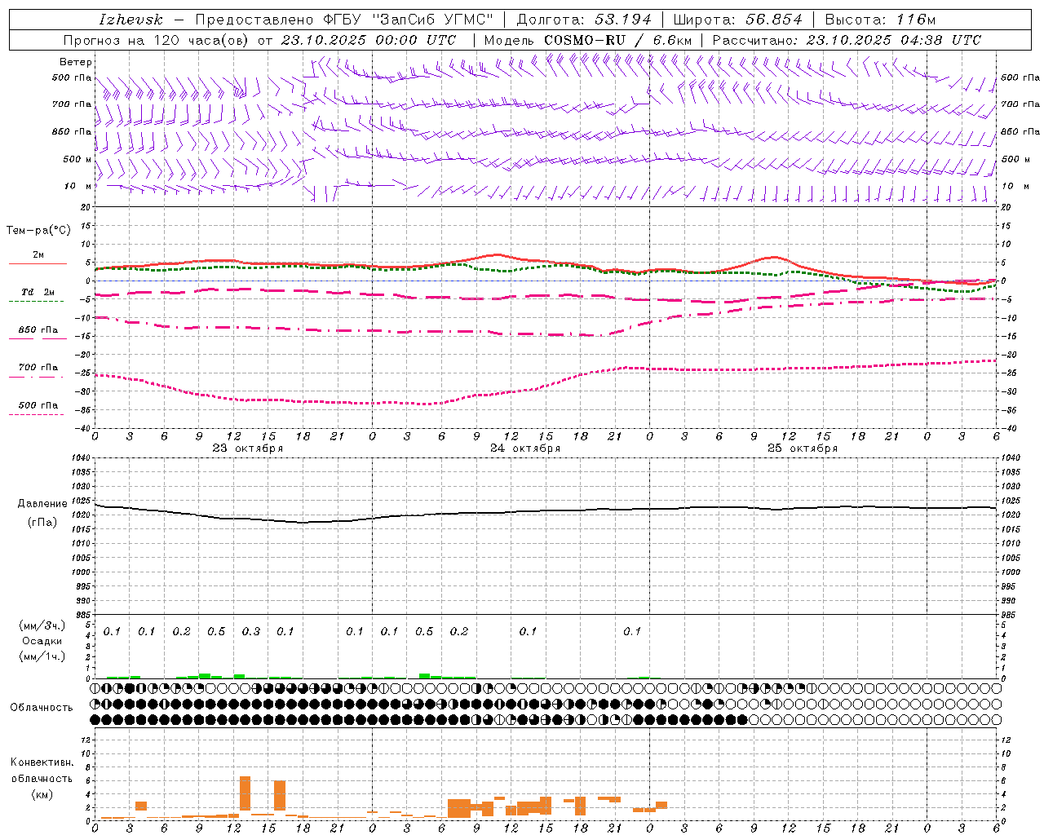
Task: Click the "24 октября" date label
Action: [525, 448]
